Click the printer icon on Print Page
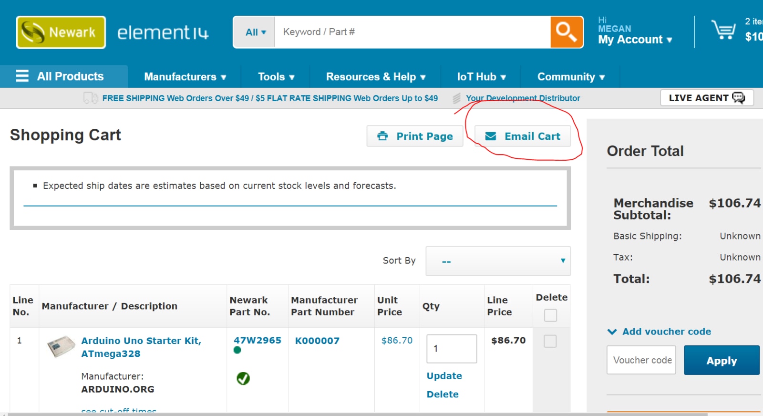This screenshot has height=416, width=763. [x=382, y=136]
